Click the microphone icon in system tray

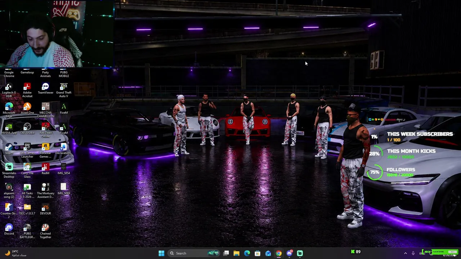[413, 253]
